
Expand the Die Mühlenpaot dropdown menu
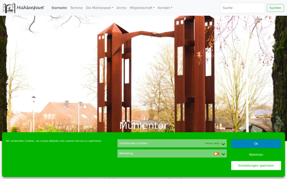[99, 8]
